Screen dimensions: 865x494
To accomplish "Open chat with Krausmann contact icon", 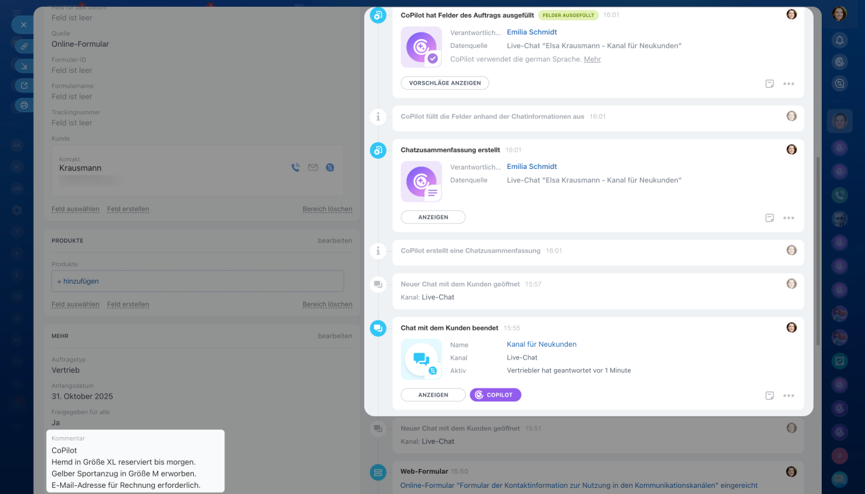I will pyautogui.click(x=330, y=168).
